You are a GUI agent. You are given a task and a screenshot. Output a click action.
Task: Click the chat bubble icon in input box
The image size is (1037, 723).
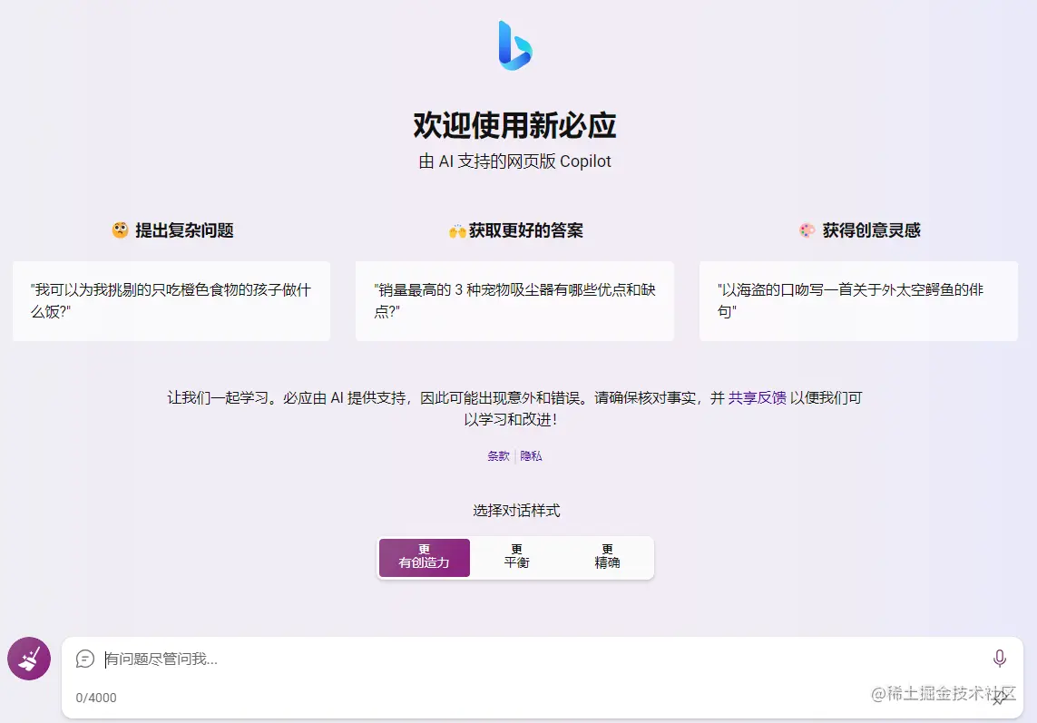point(85,659)
